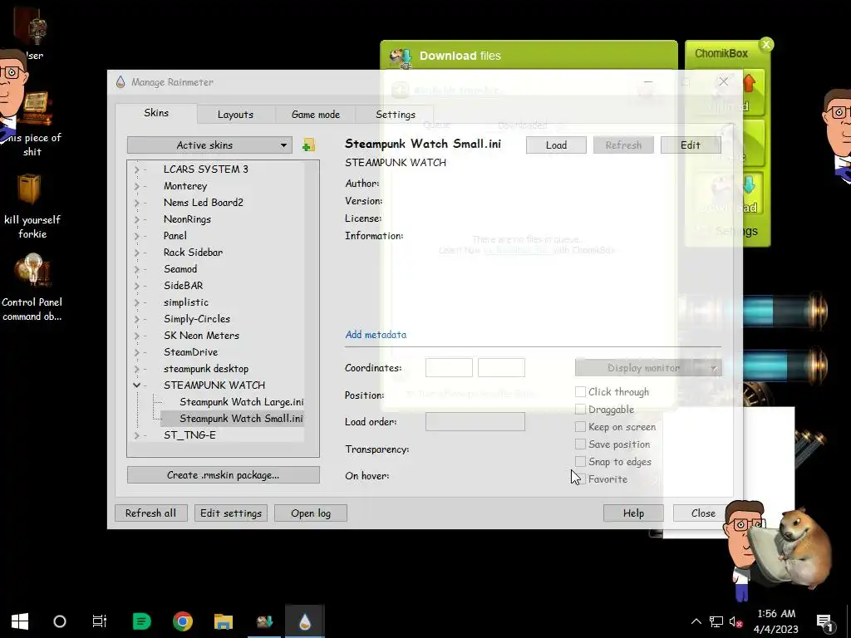Click Create .rmskin package button
This screenshot has width=851, height=638.
(223, 474)
